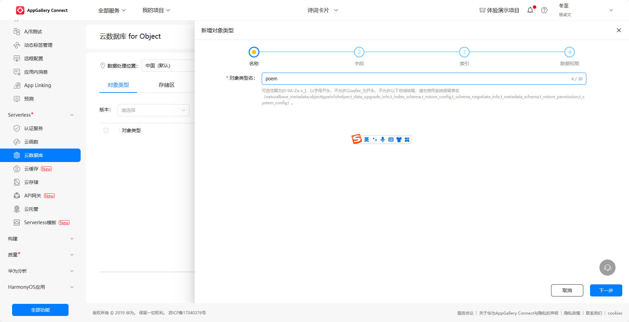629x322 pixels.
Task: Open the Sogou skin shirt icon
Action: tap(399, 139)
